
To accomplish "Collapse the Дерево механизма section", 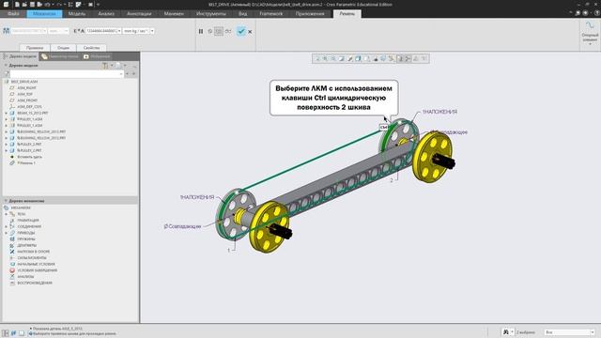I will 6,201.
